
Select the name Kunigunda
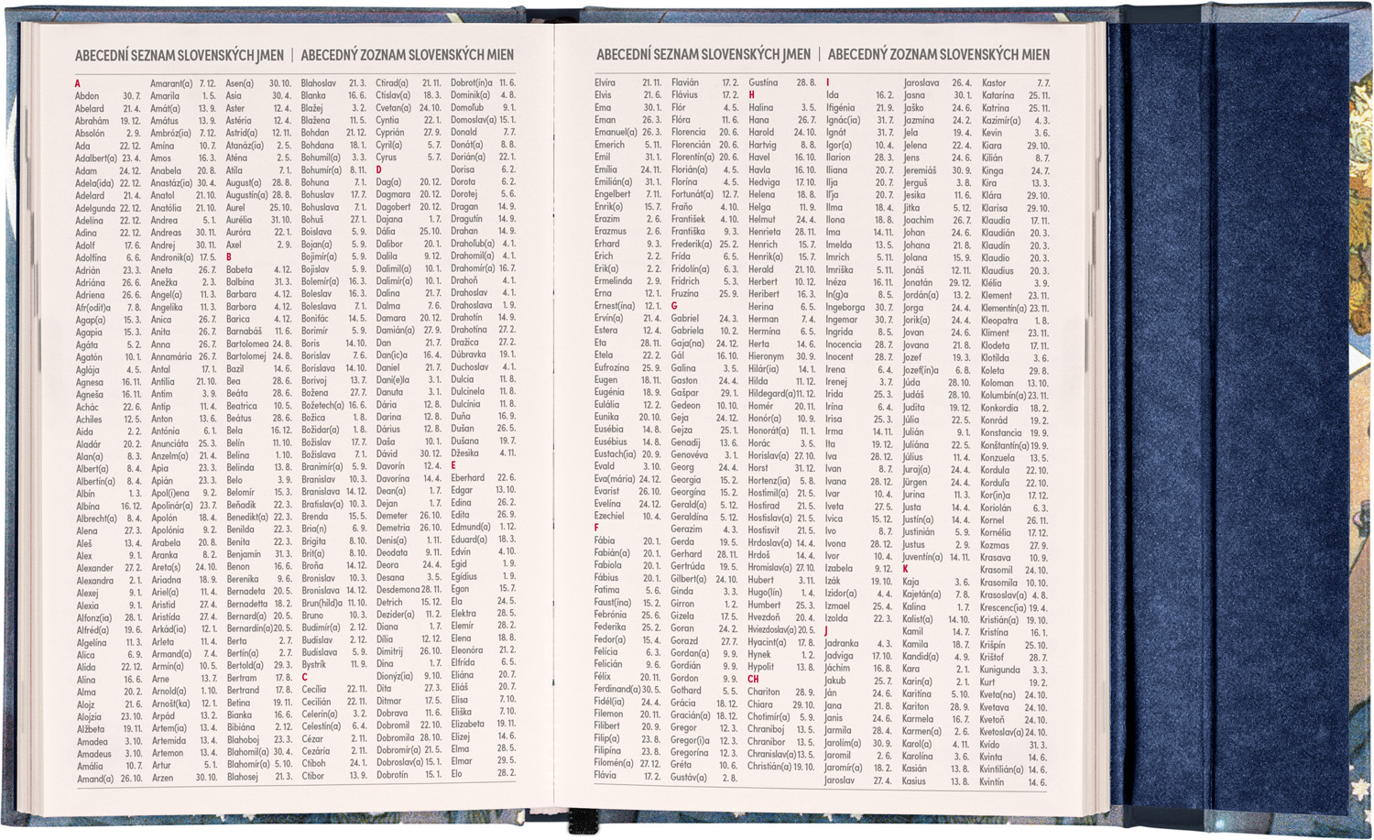coord(1000,670)
